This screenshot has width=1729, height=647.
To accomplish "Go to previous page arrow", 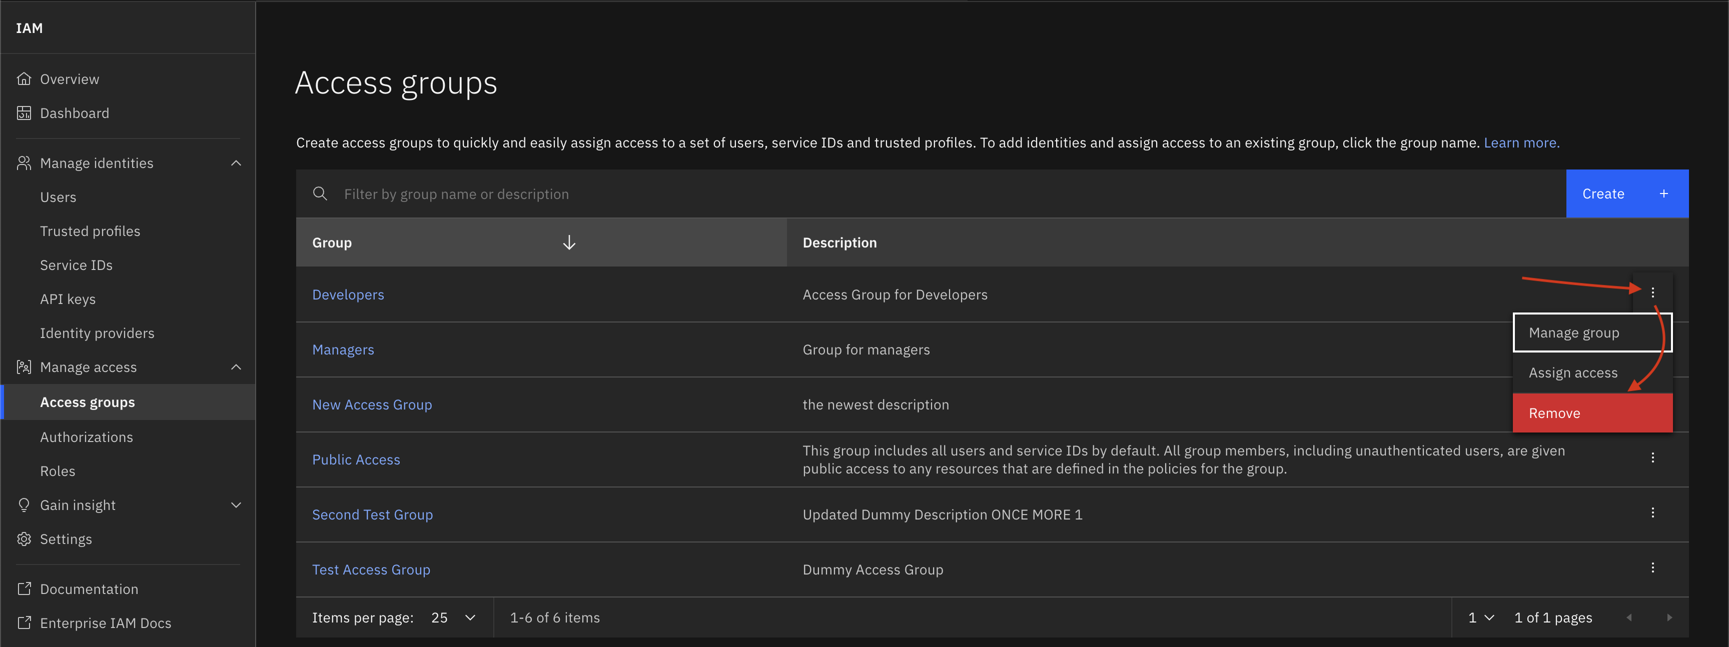I will tap(1629, 617).
